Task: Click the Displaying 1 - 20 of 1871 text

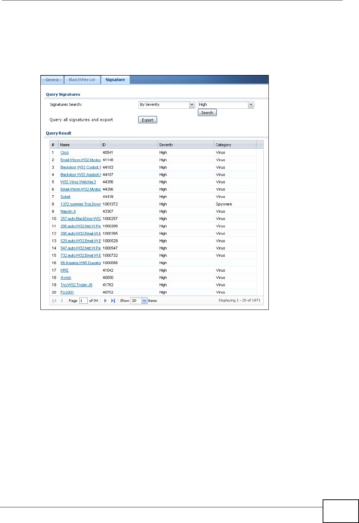Action: (x=239, y=300)
